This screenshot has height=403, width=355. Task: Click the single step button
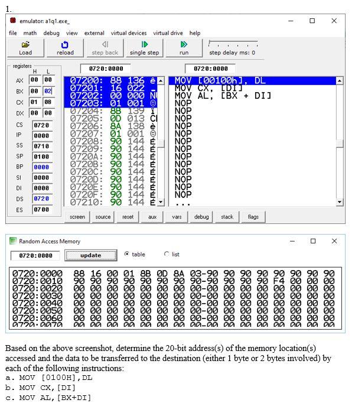click(144, 48)
